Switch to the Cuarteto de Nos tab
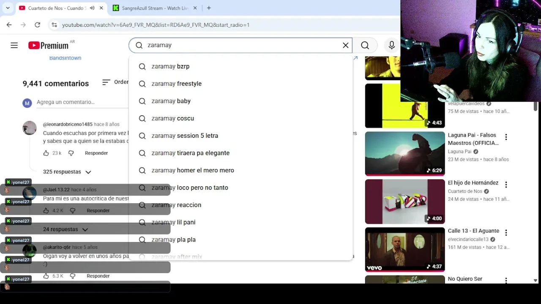Image resolution: width=541 pixels, height=304 pixels. [x=62, y=8]
